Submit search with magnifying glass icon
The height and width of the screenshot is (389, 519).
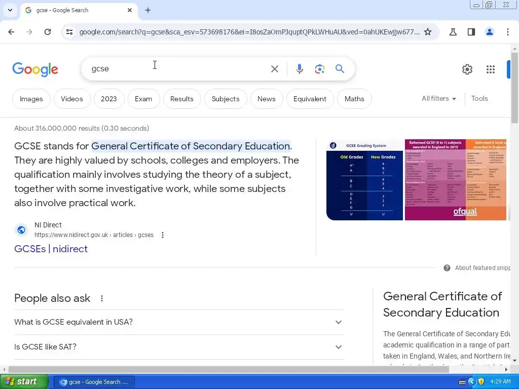click(340, 69)
